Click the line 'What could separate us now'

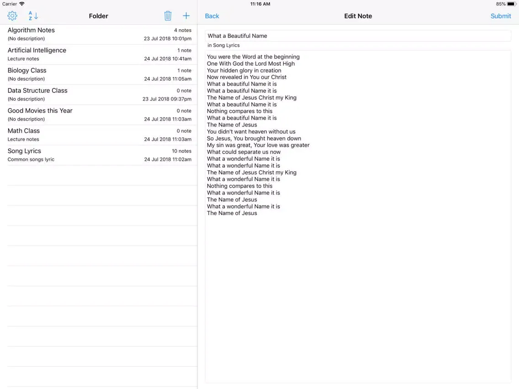[x=244, y=152]
